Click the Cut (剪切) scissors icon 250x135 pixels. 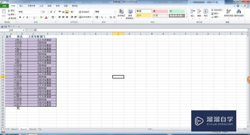point(9,11)
